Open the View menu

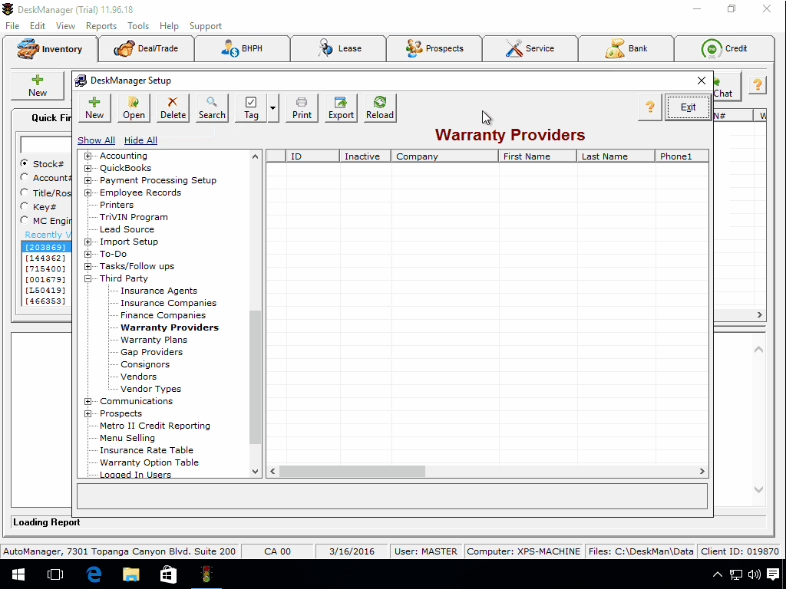(66, 26)
